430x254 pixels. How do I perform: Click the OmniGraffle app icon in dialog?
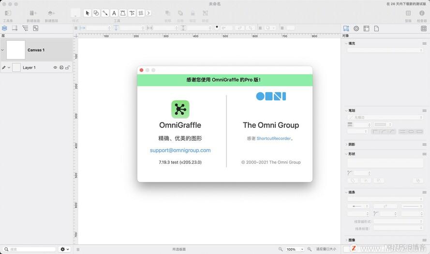(180, 109)
